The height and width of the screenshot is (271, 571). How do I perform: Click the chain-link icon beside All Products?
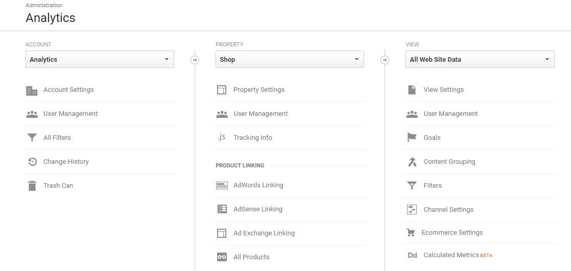point(222,257)
